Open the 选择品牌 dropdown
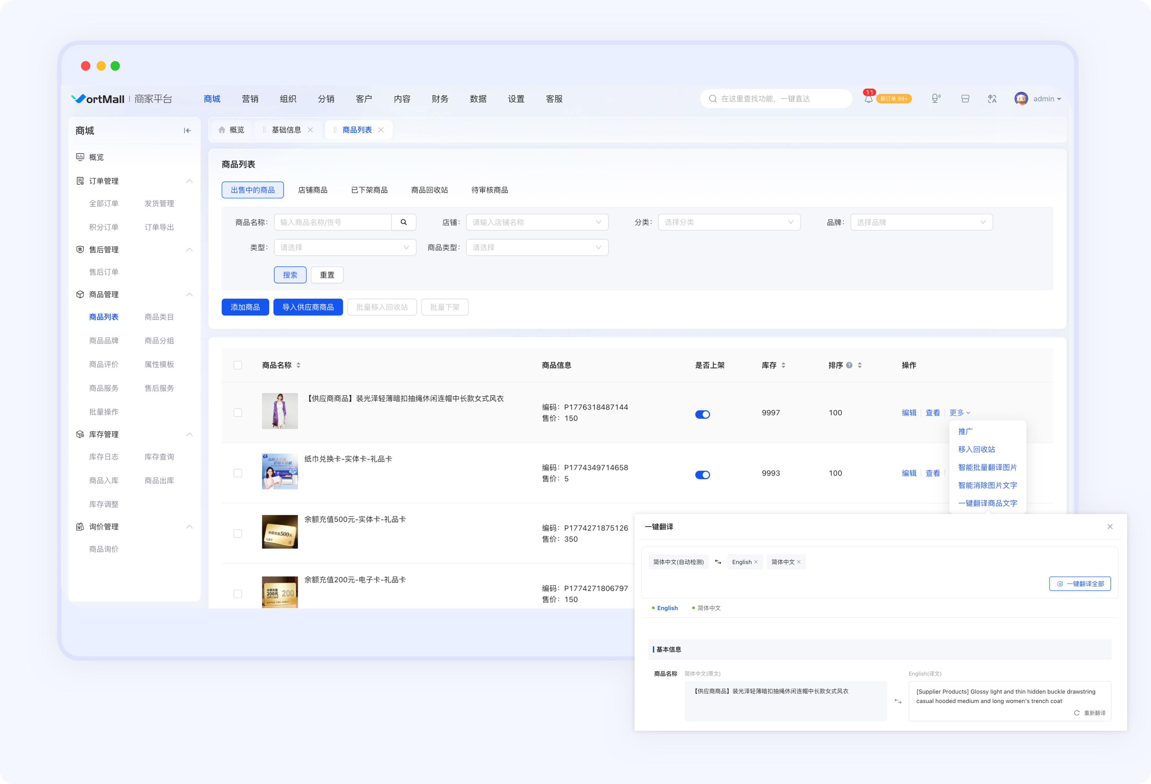The width and height of the screenshot is (1151, 784). pos(921,222)
